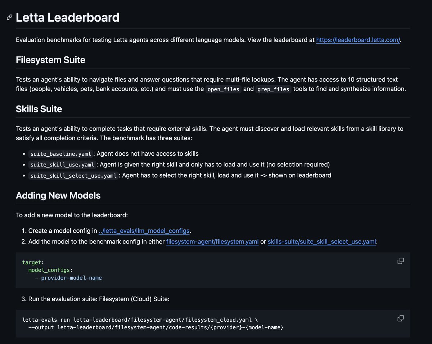The width and height of the screenshot is (432, 344).
Task: Click the grep_files inline code
Action: pos(274,89)
